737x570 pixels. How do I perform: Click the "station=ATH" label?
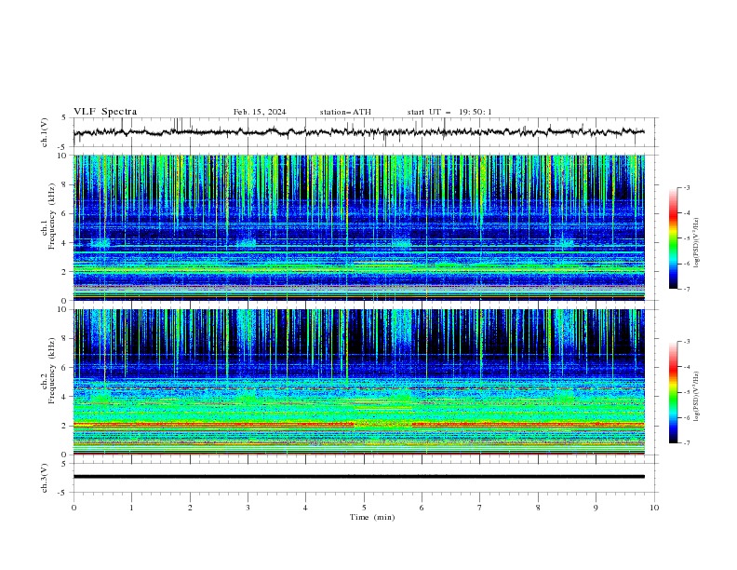(x=345, y=112)
